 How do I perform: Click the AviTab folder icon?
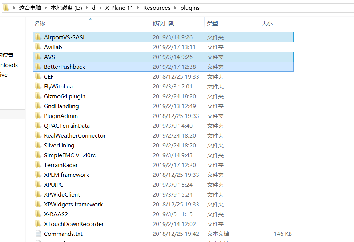point(38,47)
